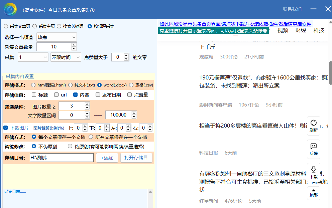Image resolution: width=332 pixels, height=208 pixels.
Task: Enable the url checkbox
Action: (56, 95)
